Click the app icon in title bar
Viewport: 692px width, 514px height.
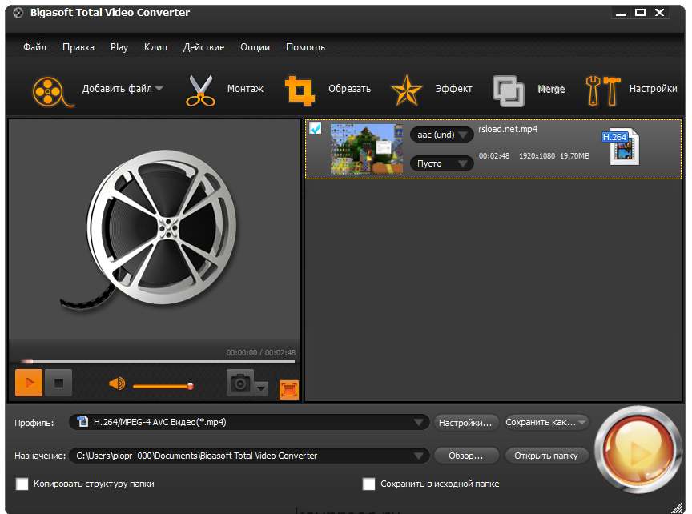click(18, 13)
